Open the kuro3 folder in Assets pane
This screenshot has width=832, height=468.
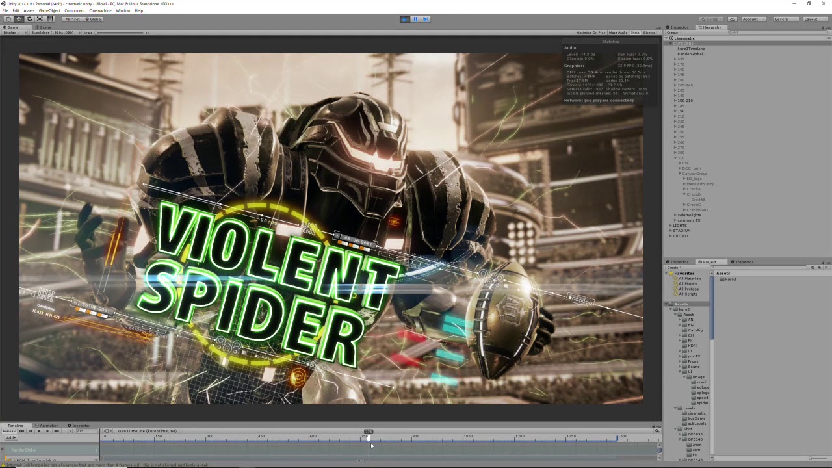728,279
